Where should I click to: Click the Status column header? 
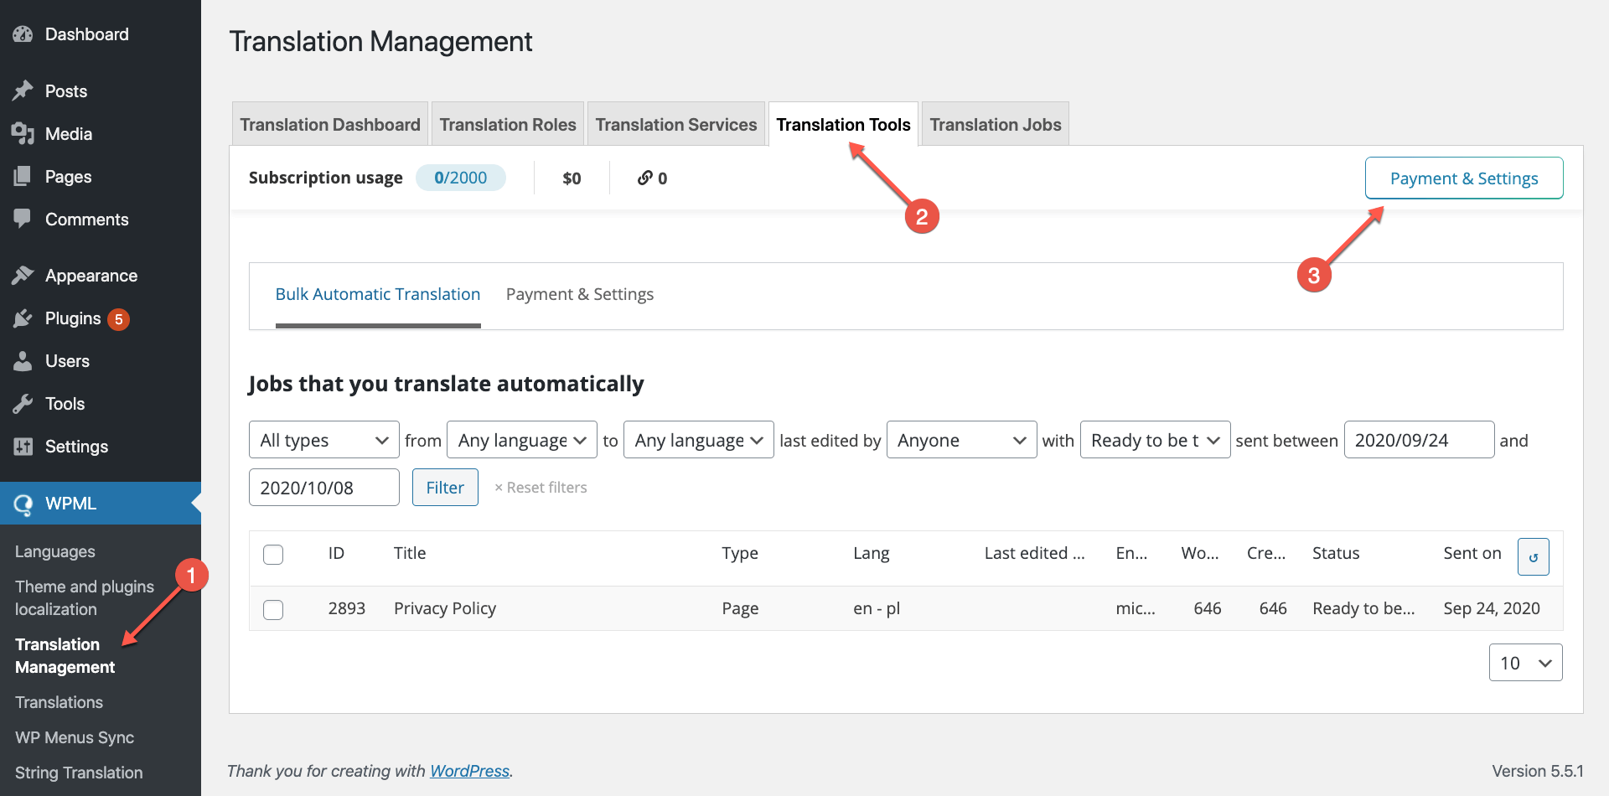(1336, 553)
